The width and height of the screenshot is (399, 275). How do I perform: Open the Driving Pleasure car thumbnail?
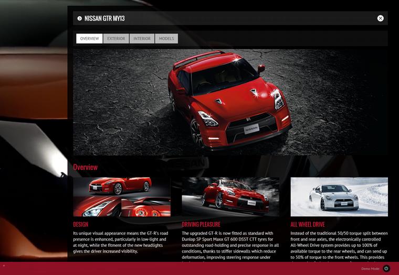230,197
